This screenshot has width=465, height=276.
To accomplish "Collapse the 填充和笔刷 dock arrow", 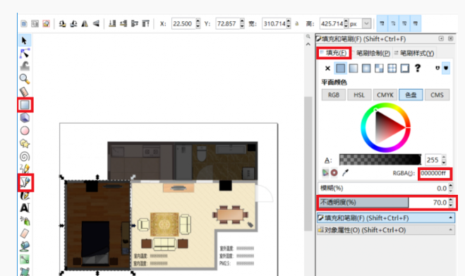I will pos(450,218).
